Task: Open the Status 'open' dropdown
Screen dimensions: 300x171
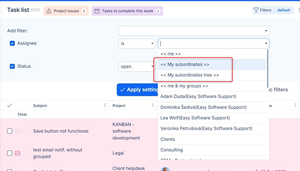Action: coord(136,66)
